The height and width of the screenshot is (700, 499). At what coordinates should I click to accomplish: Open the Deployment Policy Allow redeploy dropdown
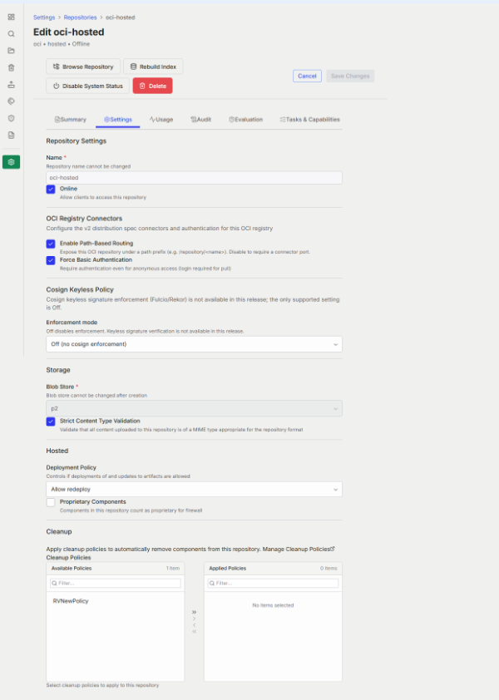click(x=194, y=490)
